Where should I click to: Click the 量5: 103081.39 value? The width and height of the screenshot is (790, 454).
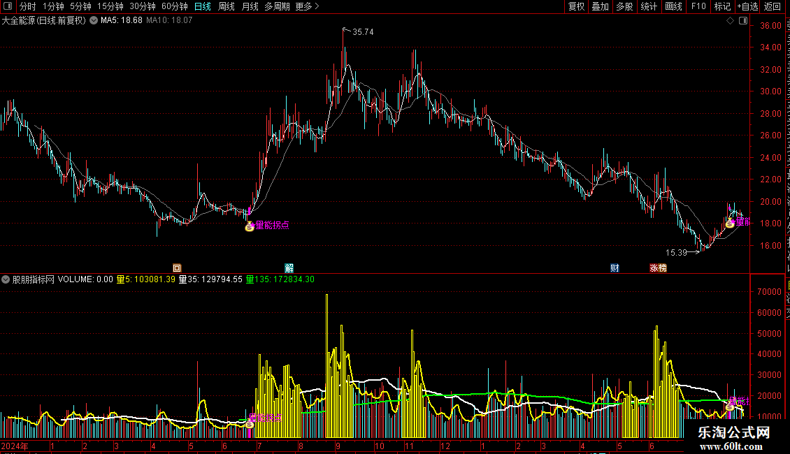[x=146, y=279]
